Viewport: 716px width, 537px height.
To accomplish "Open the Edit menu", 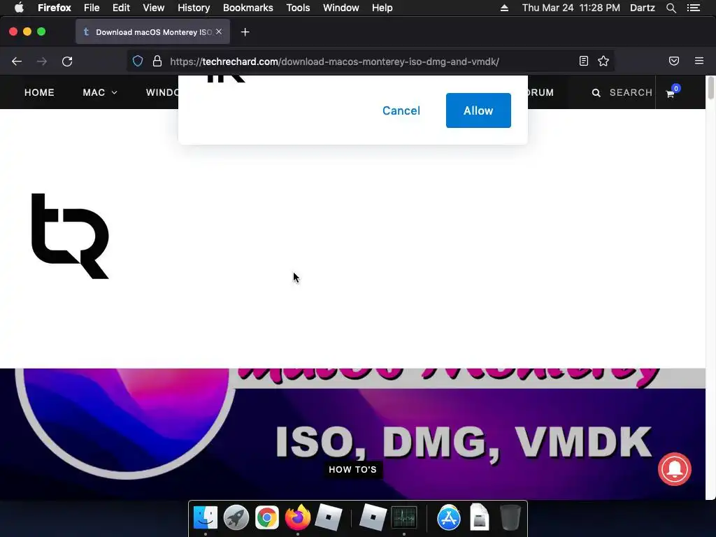I will (121, 8).
